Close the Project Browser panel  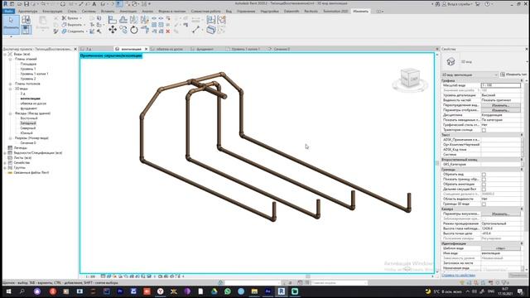click(75, 49)
